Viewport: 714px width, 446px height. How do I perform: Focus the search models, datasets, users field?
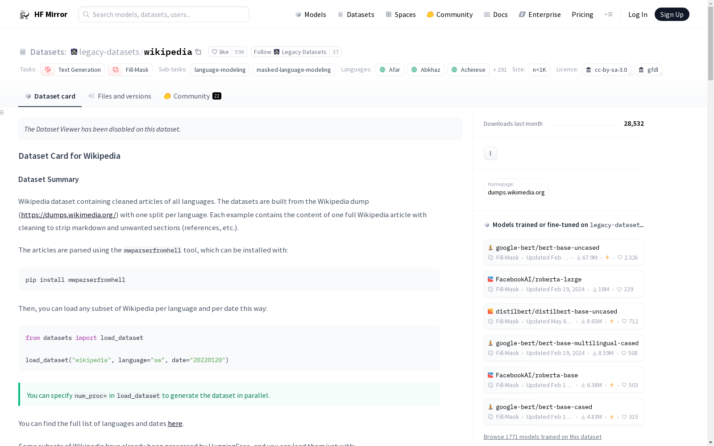[164, 14]
